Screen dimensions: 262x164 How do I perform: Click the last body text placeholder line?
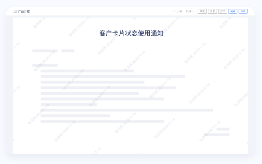102,121
